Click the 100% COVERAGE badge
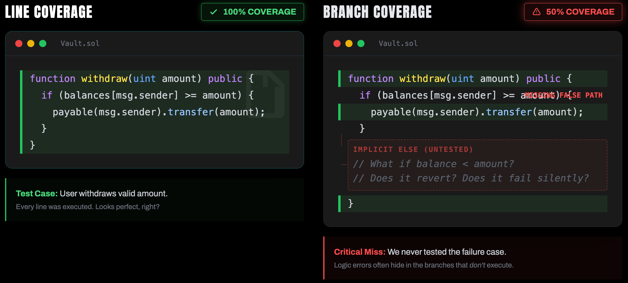The image size is (628, 283). 252,12
